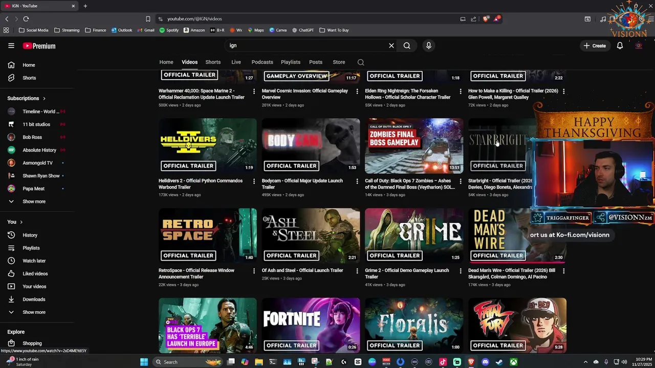
Task: Open the notifications bell
Action: 620,45
